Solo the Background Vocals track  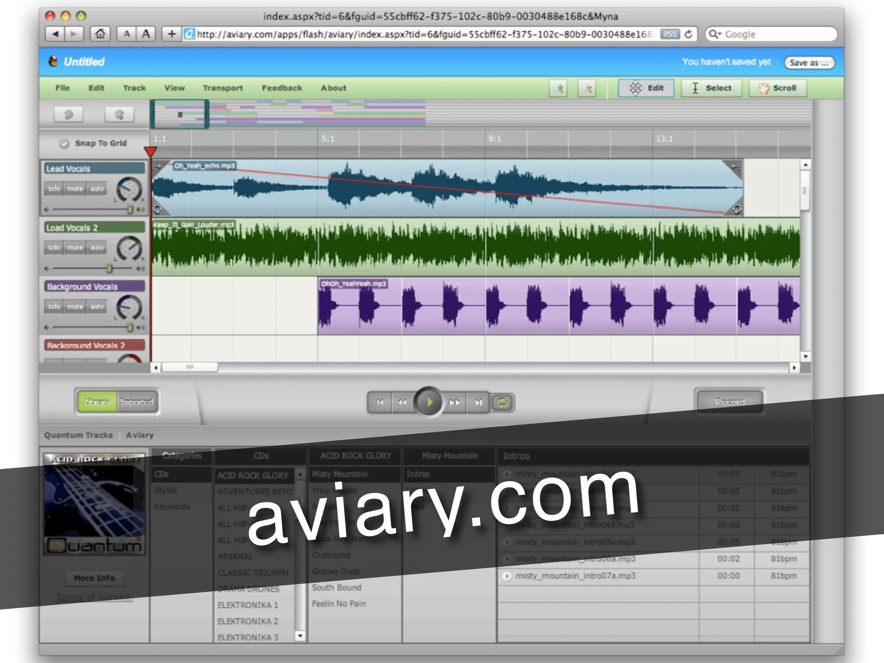(x=54, y=306)
